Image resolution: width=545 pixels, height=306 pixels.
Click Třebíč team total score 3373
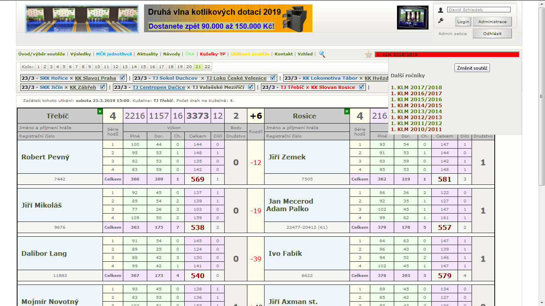point(198,116)
